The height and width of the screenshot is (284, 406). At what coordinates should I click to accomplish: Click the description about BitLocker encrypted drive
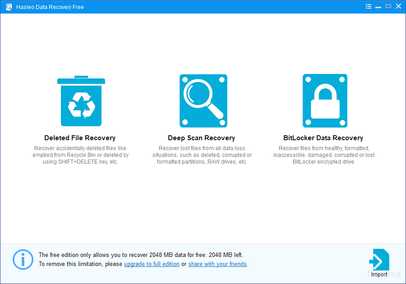323,155
